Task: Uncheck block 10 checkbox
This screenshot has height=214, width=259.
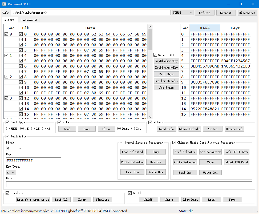Action: [x=21, y=88]
